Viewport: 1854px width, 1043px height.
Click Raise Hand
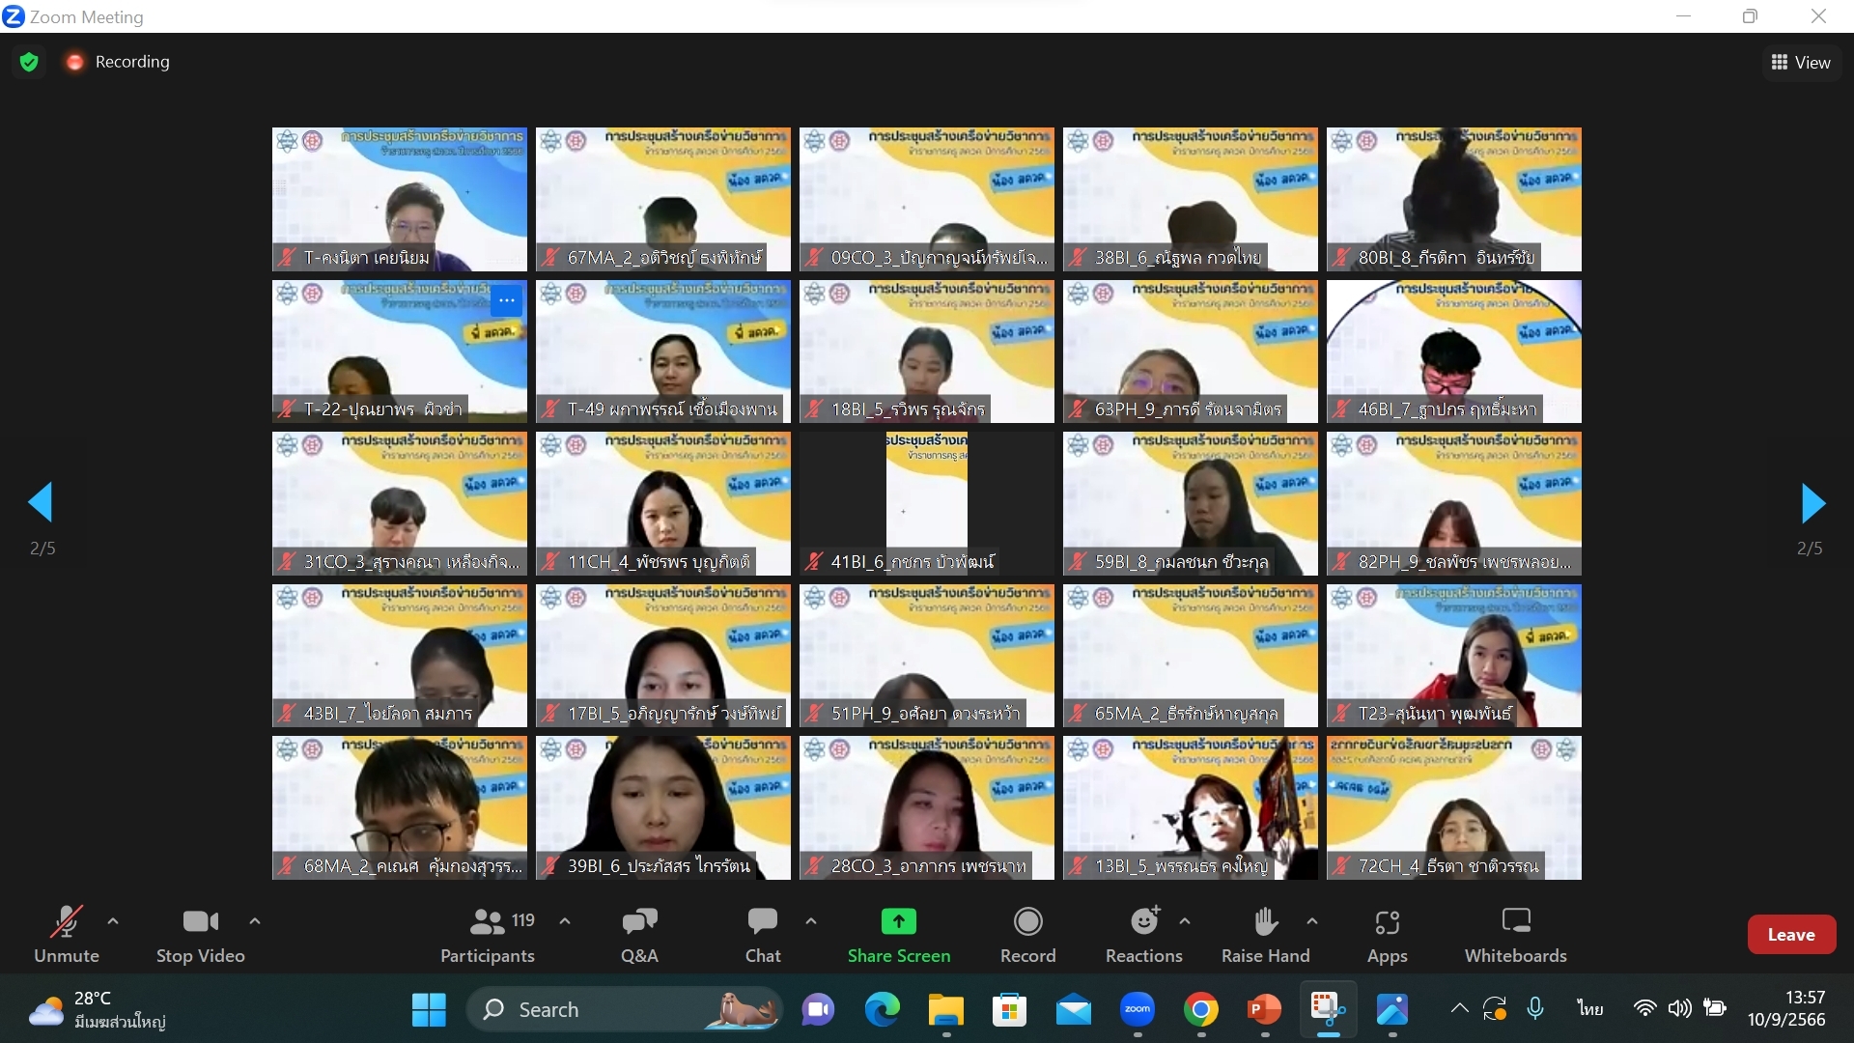(1266, 934)
